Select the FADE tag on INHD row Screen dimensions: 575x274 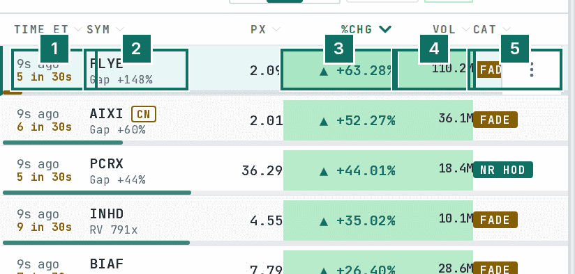point(495,220)
